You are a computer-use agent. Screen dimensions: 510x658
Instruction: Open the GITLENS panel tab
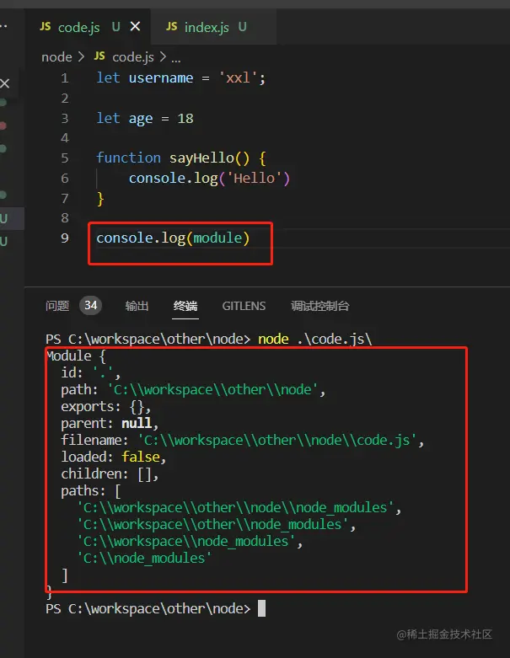tap(244, 306)
